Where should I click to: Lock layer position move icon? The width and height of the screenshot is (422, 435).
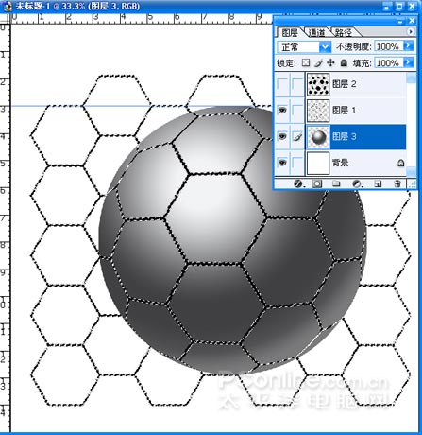330,62
